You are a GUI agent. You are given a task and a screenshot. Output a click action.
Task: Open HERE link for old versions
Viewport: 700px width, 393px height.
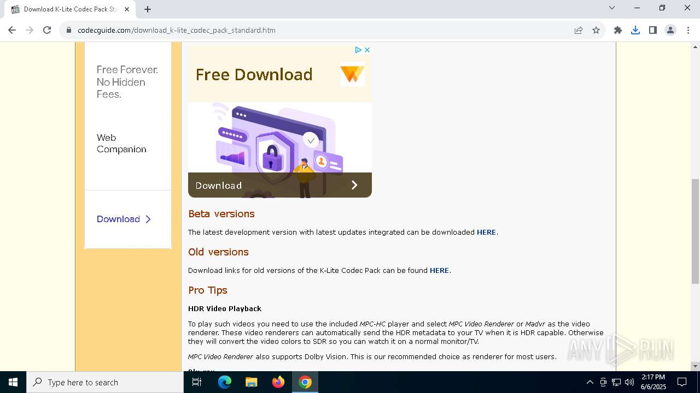pos(439,270)
